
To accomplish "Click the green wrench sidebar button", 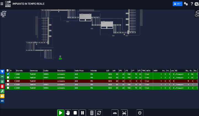I will [x=2, y=91].
